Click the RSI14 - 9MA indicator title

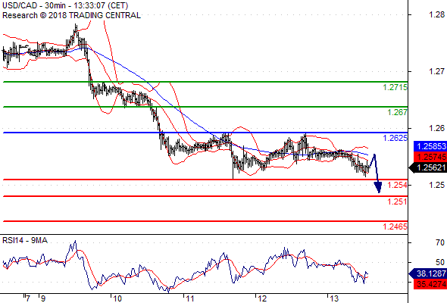click(x=25, y=241)
